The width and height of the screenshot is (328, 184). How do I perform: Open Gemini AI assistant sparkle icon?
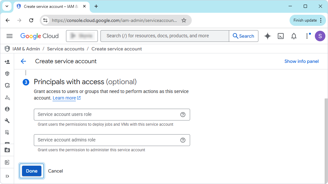pyautogui.click(x=268, y=36)
